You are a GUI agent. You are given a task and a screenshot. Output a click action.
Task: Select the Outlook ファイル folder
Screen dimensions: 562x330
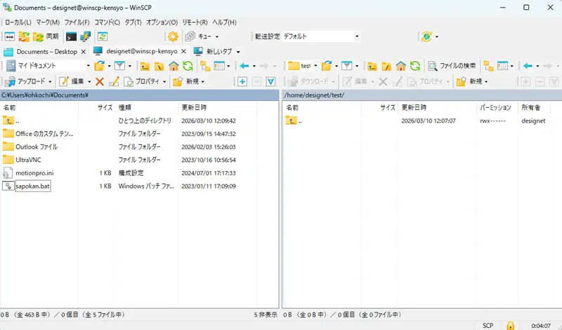click(x=37, y=147)
